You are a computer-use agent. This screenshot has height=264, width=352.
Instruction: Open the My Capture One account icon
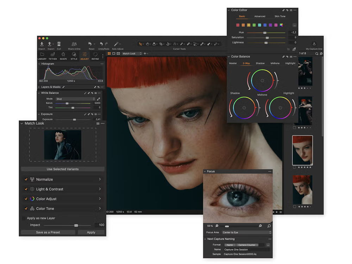tap(314, 44)
